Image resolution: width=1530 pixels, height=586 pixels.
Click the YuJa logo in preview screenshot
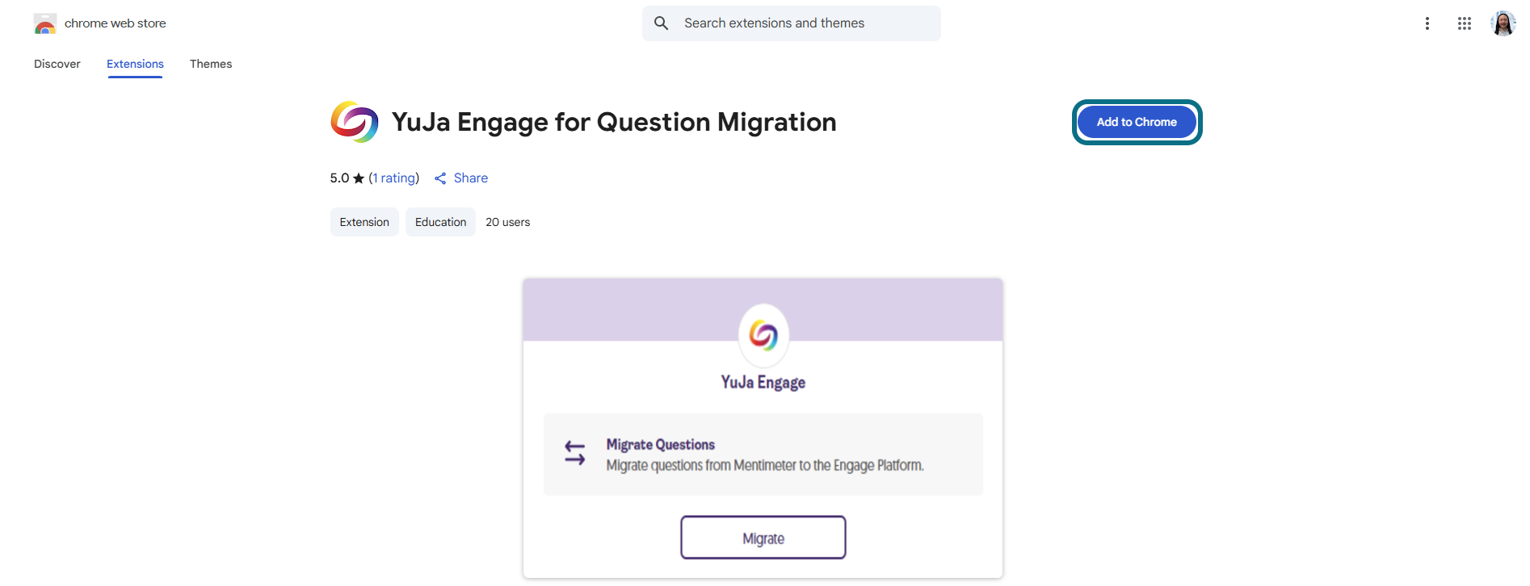coord(763,334)
